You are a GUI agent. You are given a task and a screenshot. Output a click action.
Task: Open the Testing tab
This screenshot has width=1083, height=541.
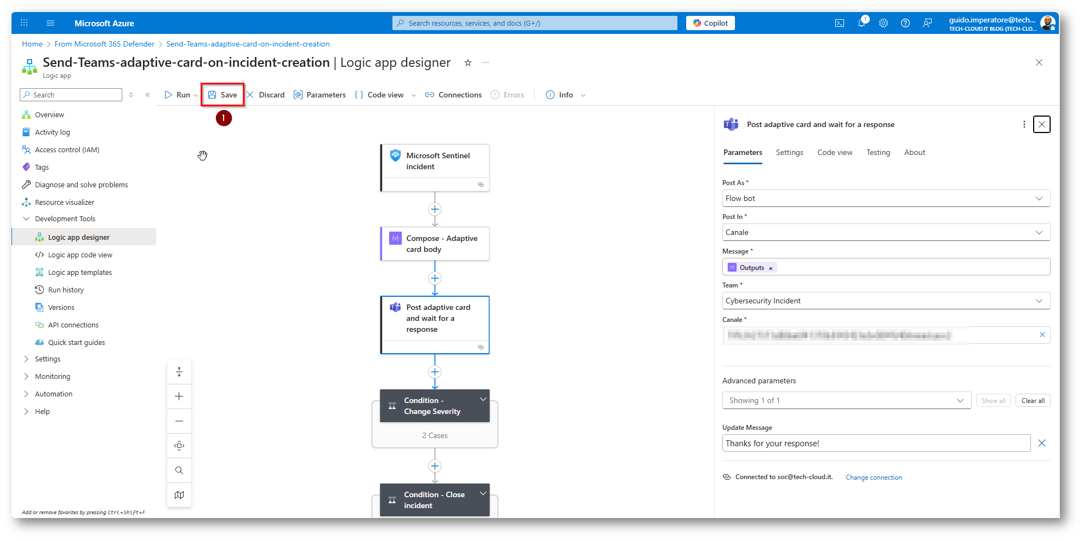pos(878,153)
